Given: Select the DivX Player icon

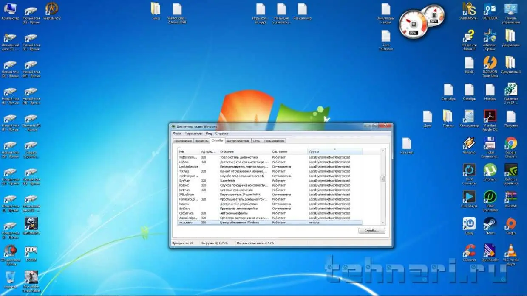Looking at the screenshot, I should click(469, 199).
